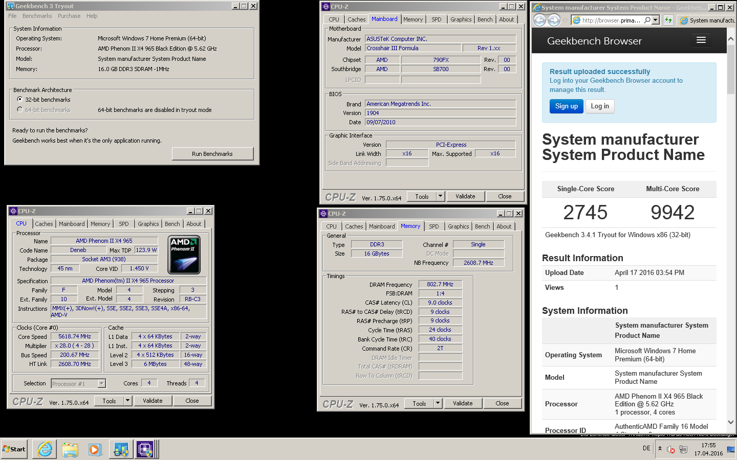This screenshot has height=460, width=737.
Task: Click the DE language indicator
Action: click(646, 448)
